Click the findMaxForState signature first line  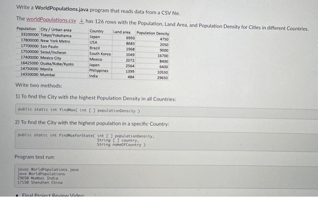86,136
